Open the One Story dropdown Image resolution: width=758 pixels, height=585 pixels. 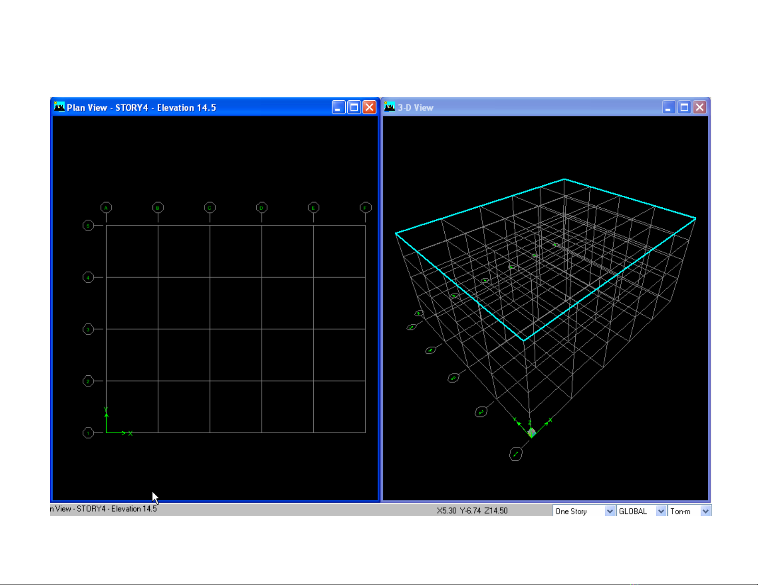609,511
